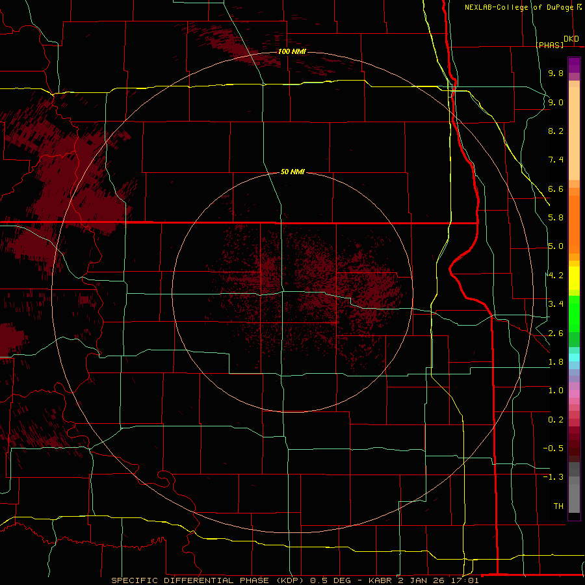Click the 50 NMI range ring label

point(292,172)
